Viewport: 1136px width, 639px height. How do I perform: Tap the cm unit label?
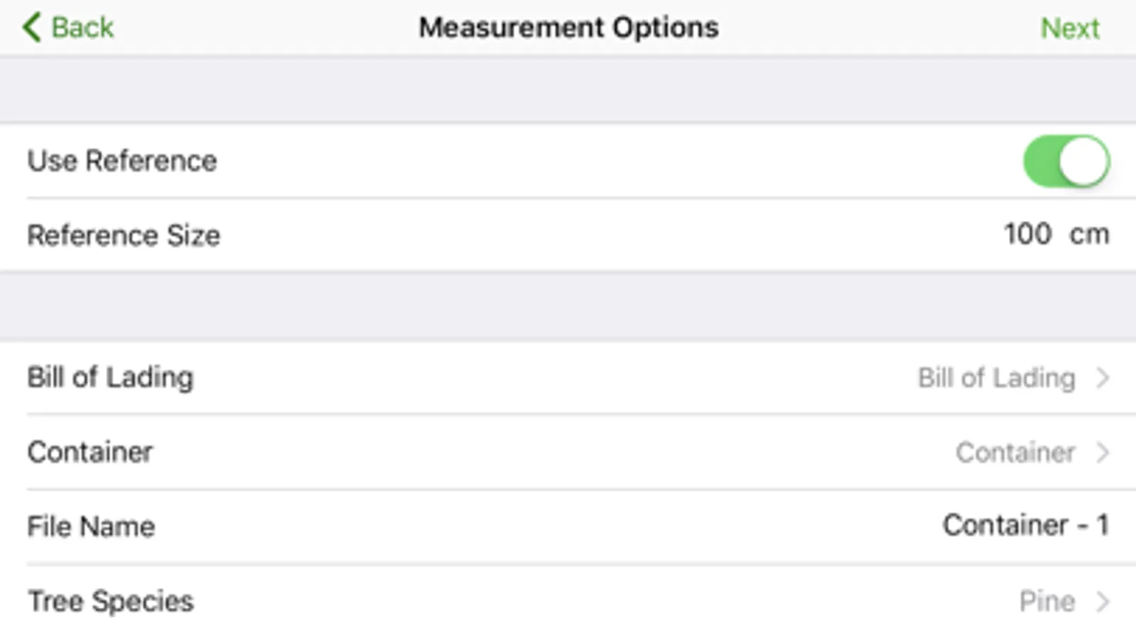tap(1089, 234)
